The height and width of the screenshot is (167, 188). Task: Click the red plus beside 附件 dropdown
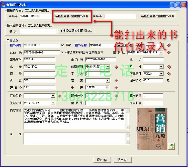click(x=169, y=67)
